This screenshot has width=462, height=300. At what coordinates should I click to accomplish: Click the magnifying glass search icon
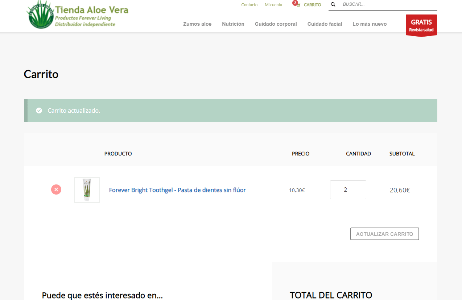[333, 4]
